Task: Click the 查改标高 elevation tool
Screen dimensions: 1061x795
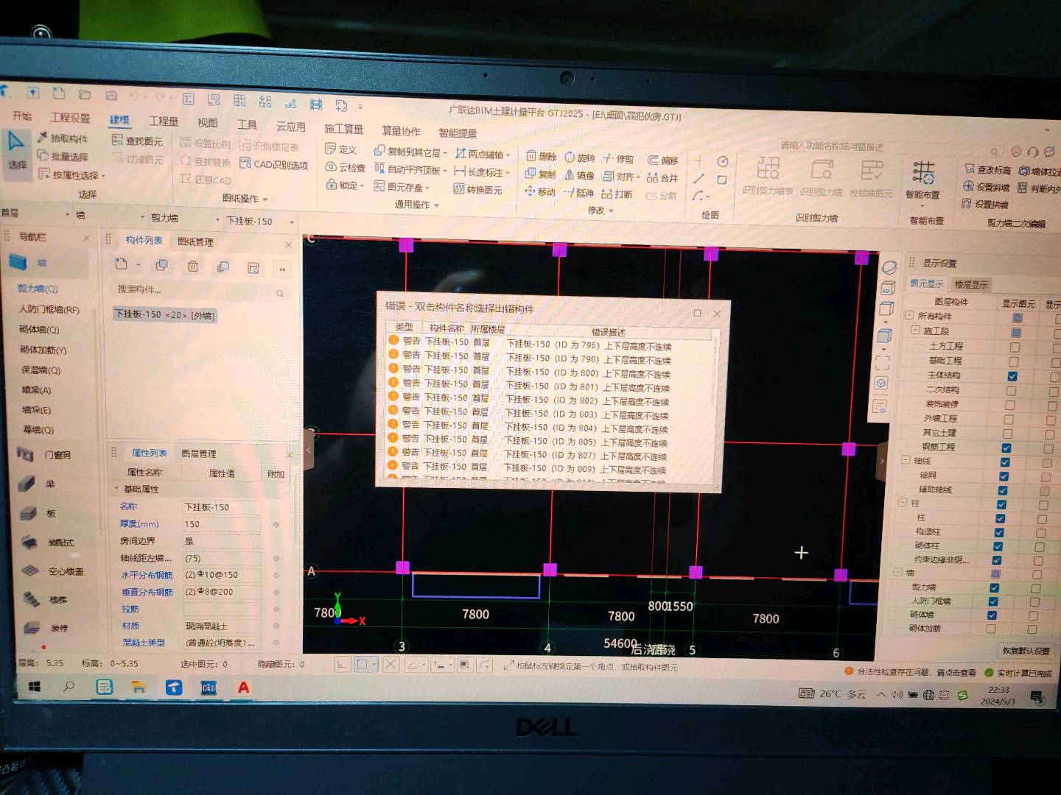Action: [988, 170]
